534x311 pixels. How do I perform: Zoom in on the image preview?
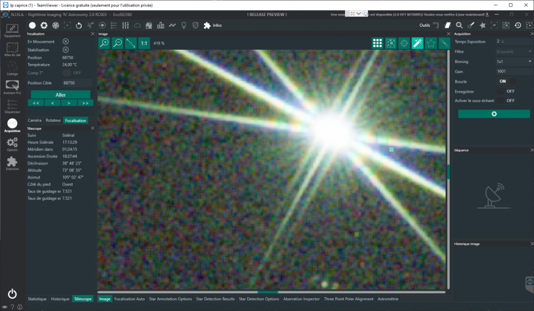(x=104, y=43)
